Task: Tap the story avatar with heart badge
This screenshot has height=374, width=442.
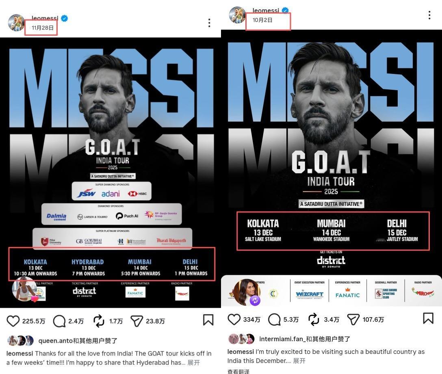Action: 24,289
